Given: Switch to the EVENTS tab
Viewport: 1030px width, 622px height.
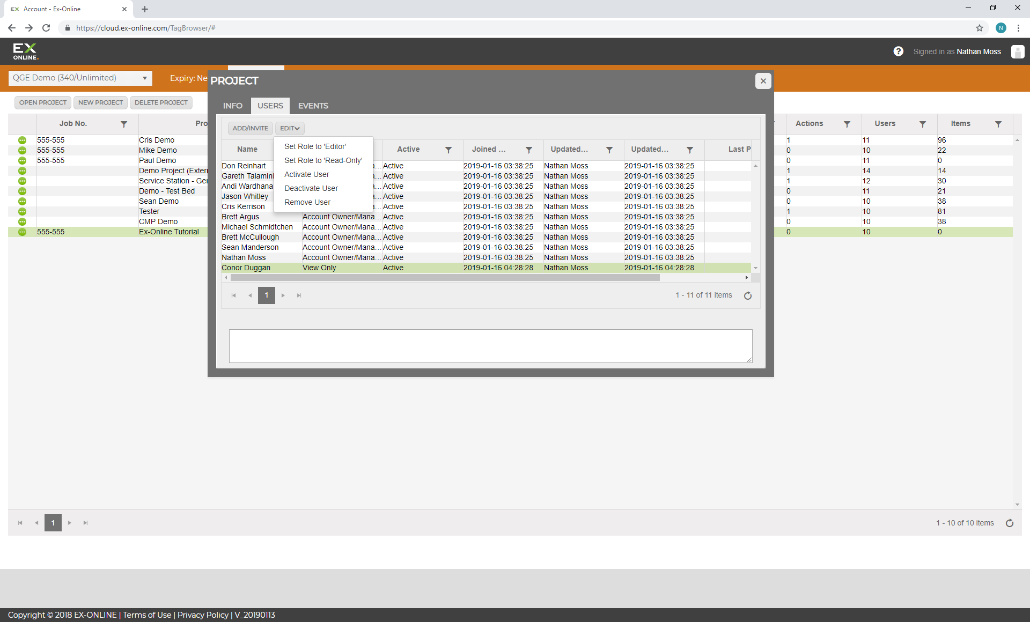Looking at the screenshot, I should pos(313,106).
